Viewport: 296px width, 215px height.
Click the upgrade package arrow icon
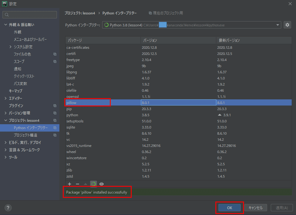85,184
